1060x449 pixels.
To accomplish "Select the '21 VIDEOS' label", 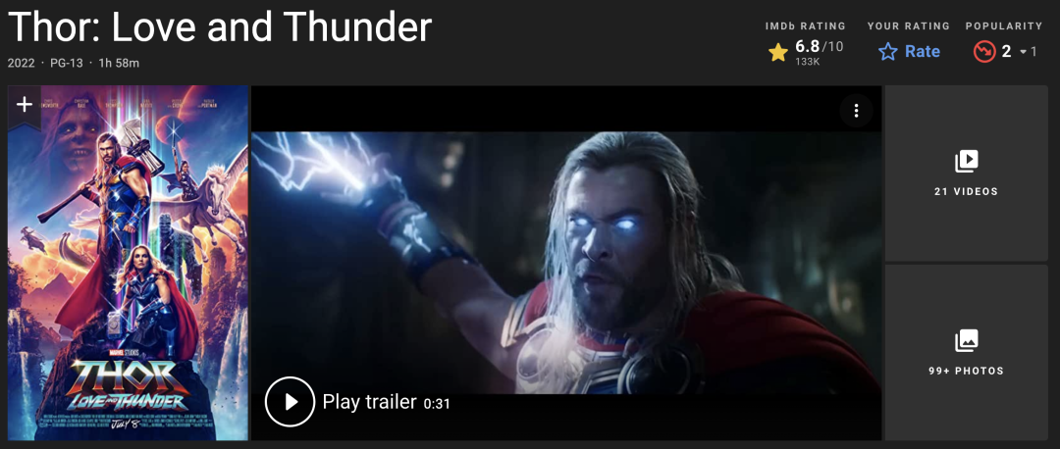I will [x=966, y=192].
